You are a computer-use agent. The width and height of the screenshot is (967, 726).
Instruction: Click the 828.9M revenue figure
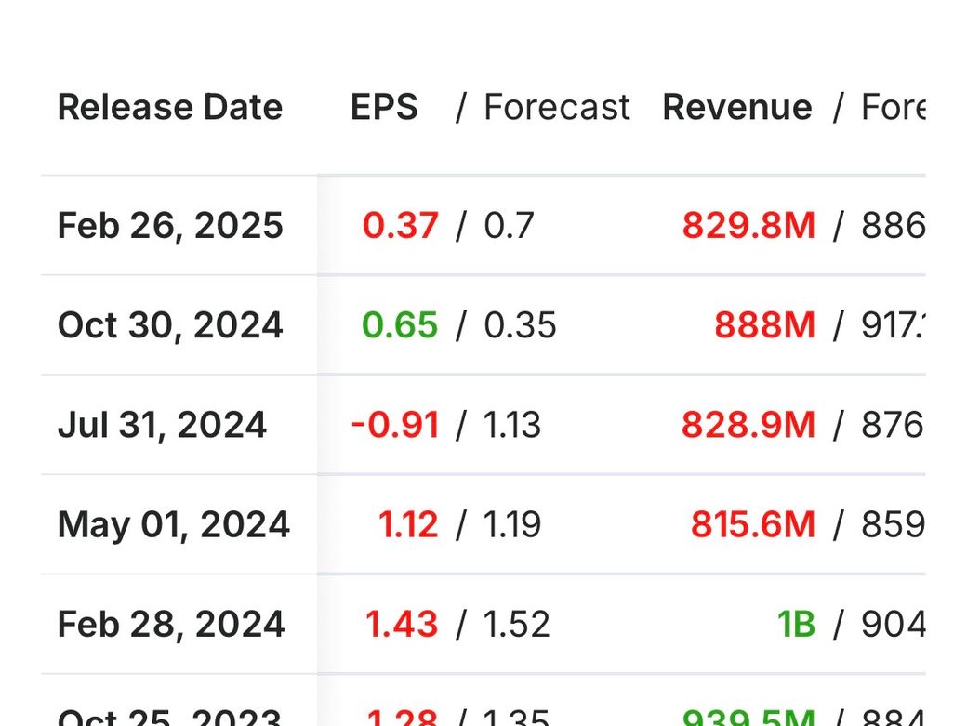(x=748, y=425)
